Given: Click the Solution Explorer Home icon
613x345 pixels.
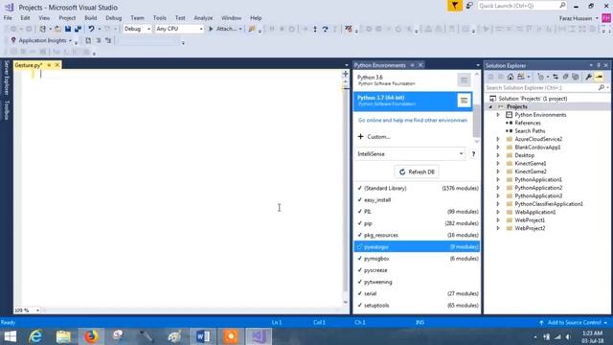Looking at the screenshot, I should pos(511,77).
